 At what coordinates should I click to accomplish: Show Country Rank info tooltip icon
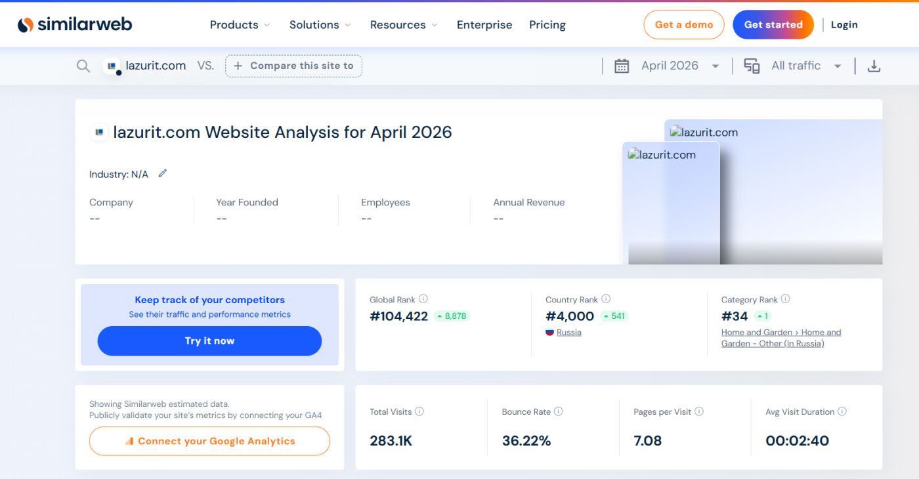point(606,299)
